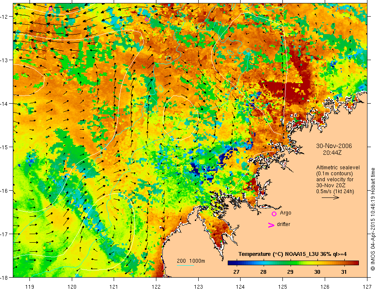Click the longitude axis label "119"
The width and height of the screenshot is (376, 290).
pyautogui.click(x=30, y=287)
